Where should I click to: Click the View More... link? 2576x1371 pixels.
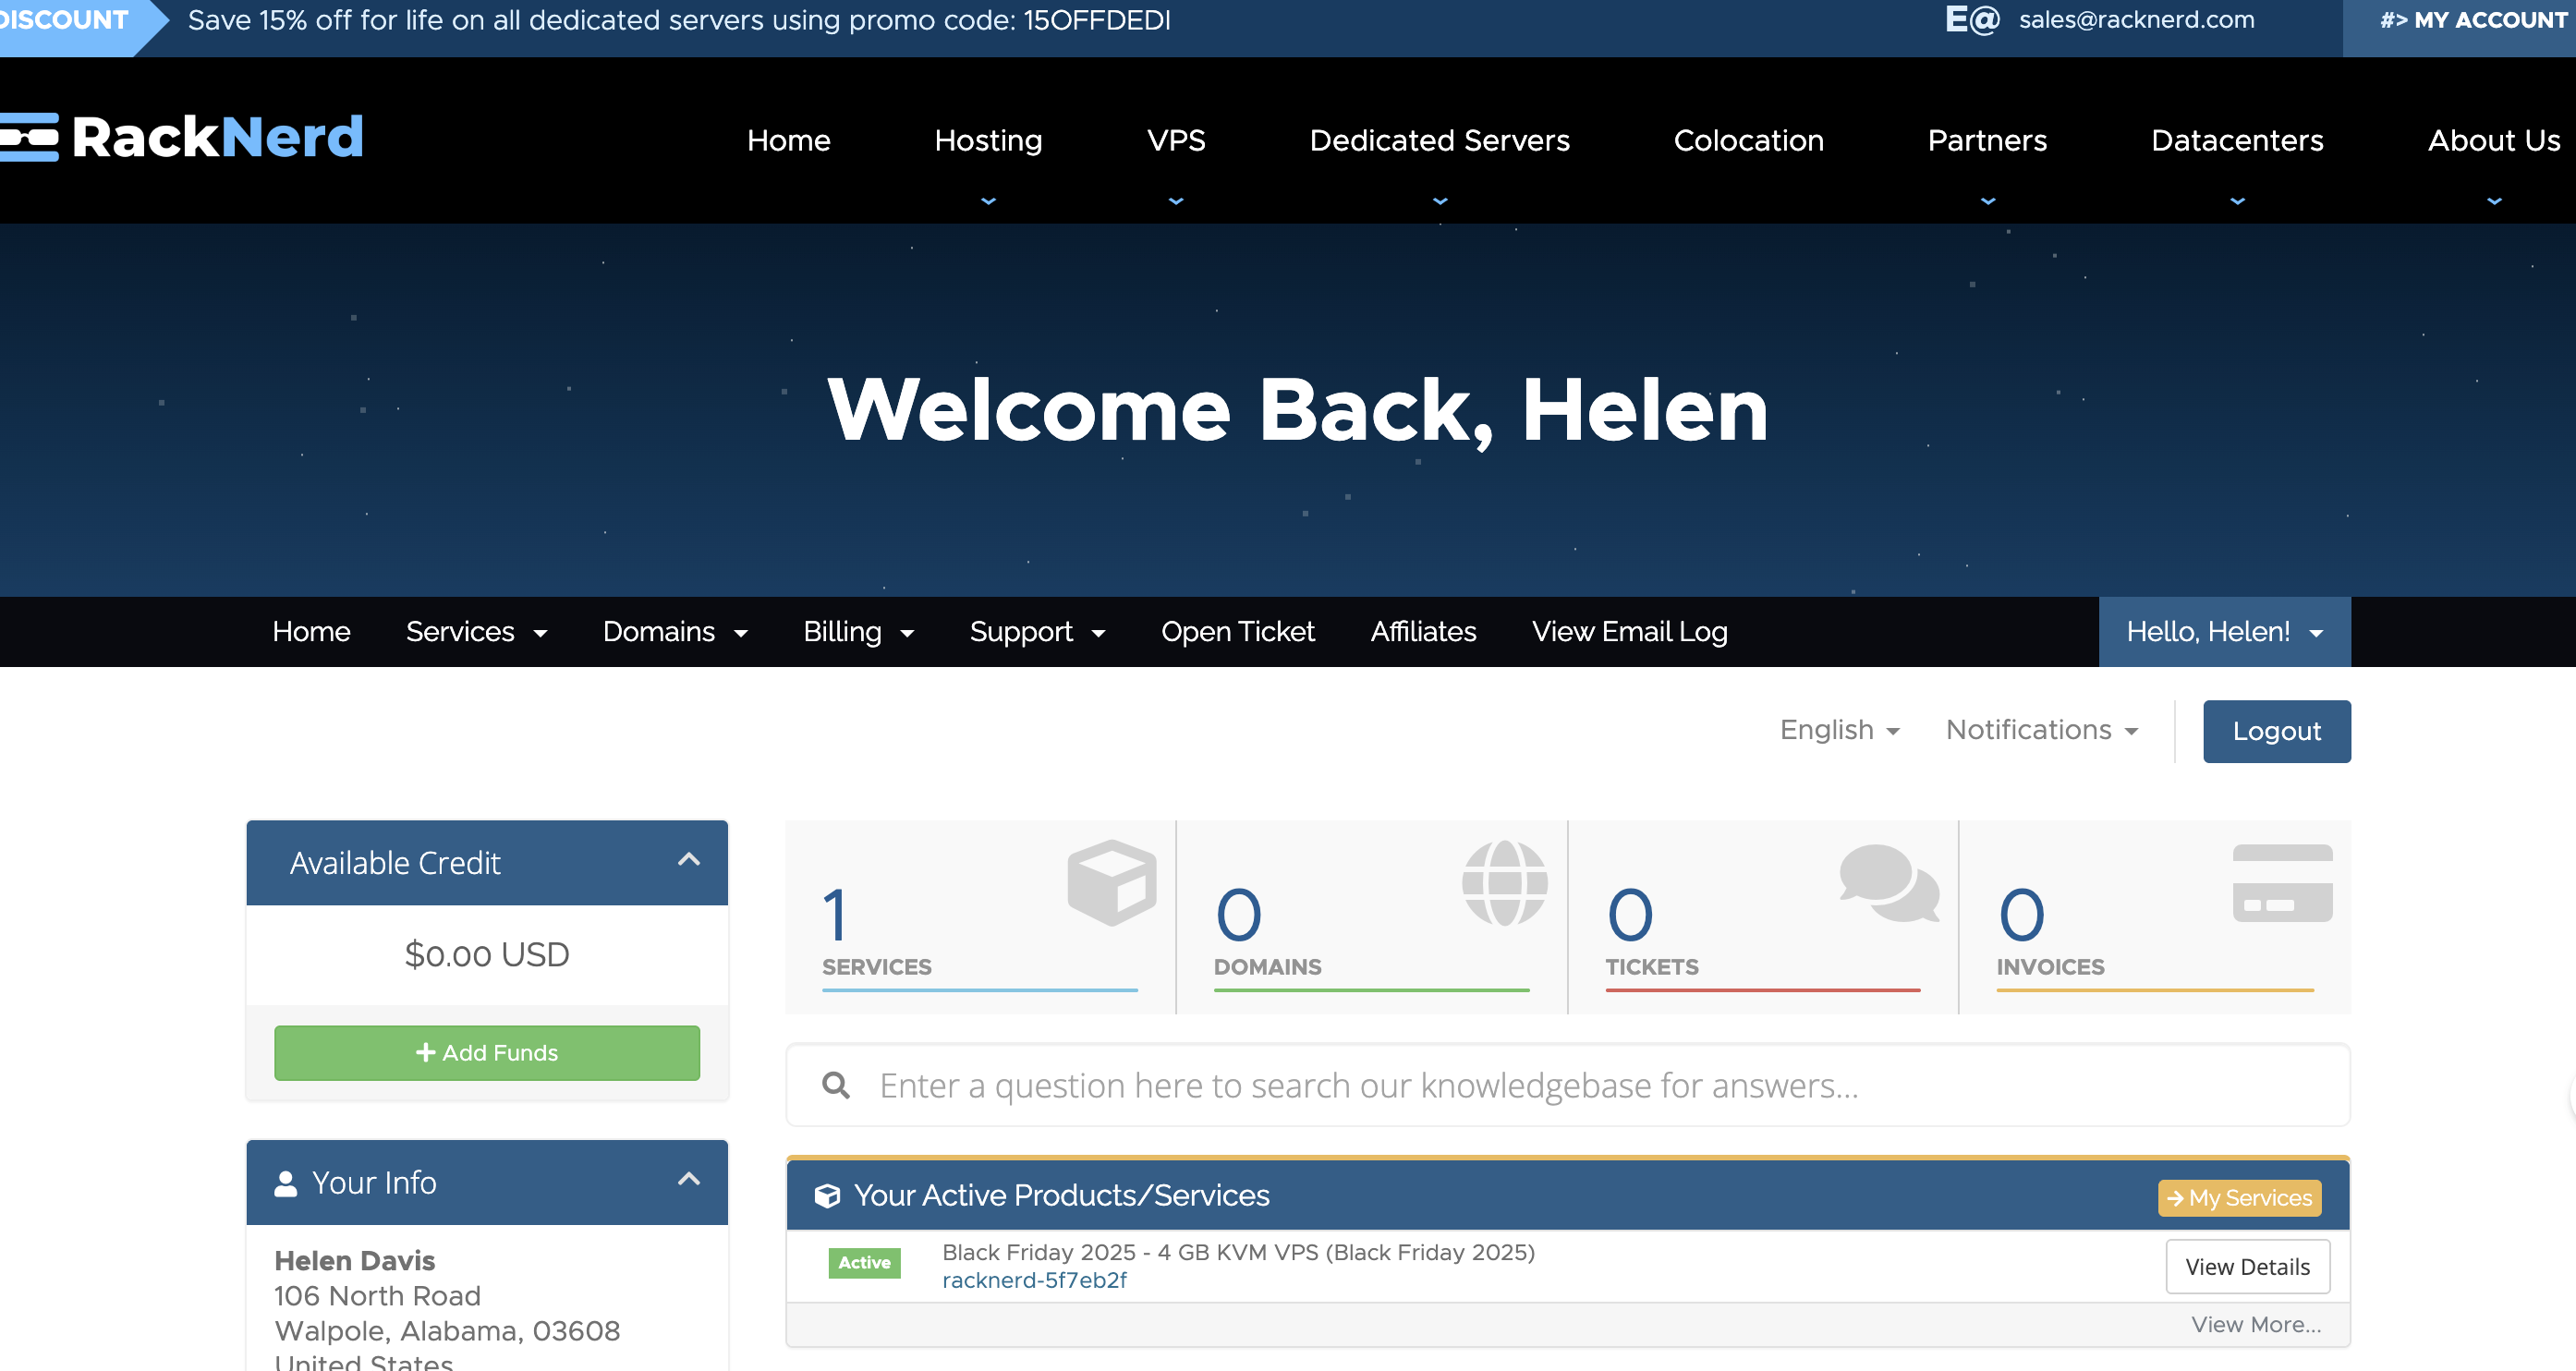coord(2256,1325)
